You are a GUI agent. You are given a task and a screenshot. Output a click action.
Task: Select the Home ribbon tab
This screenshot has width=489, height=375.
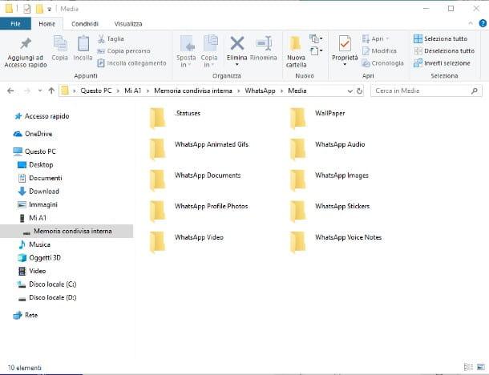(x=46, y=24)
